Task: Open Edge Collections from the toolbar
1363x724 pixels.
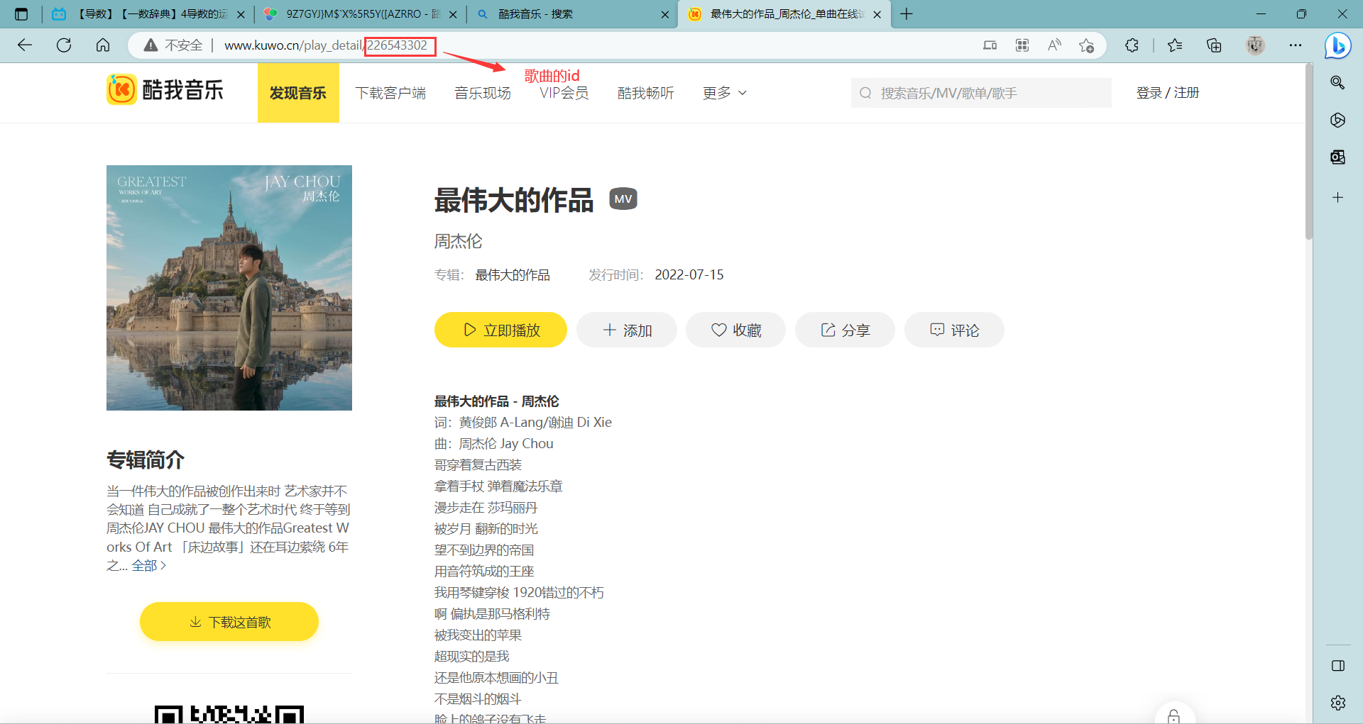Action: (x=1214, y=45)
